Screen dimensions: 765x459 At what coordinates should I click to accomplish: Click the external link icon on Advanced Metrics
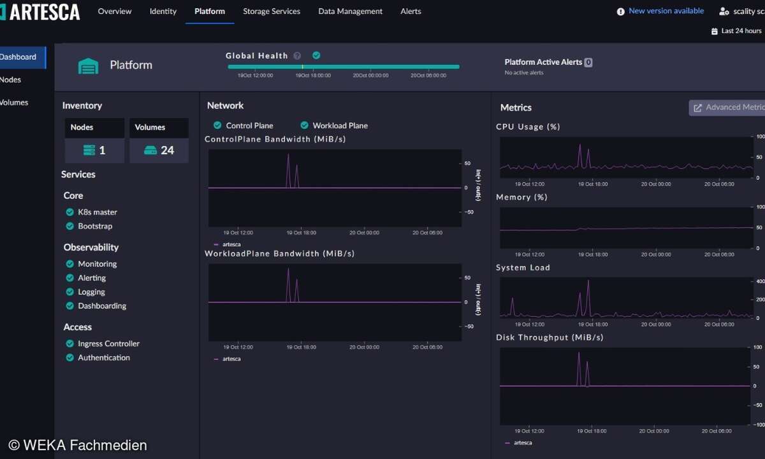(697, 108)
